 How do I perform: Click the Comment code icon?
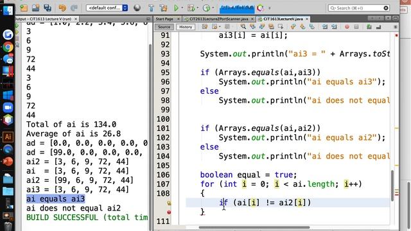[369, 27]
